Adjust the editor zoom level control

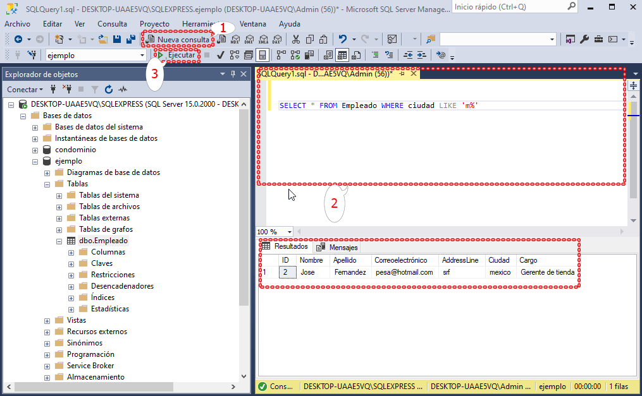tap(274, 231)
